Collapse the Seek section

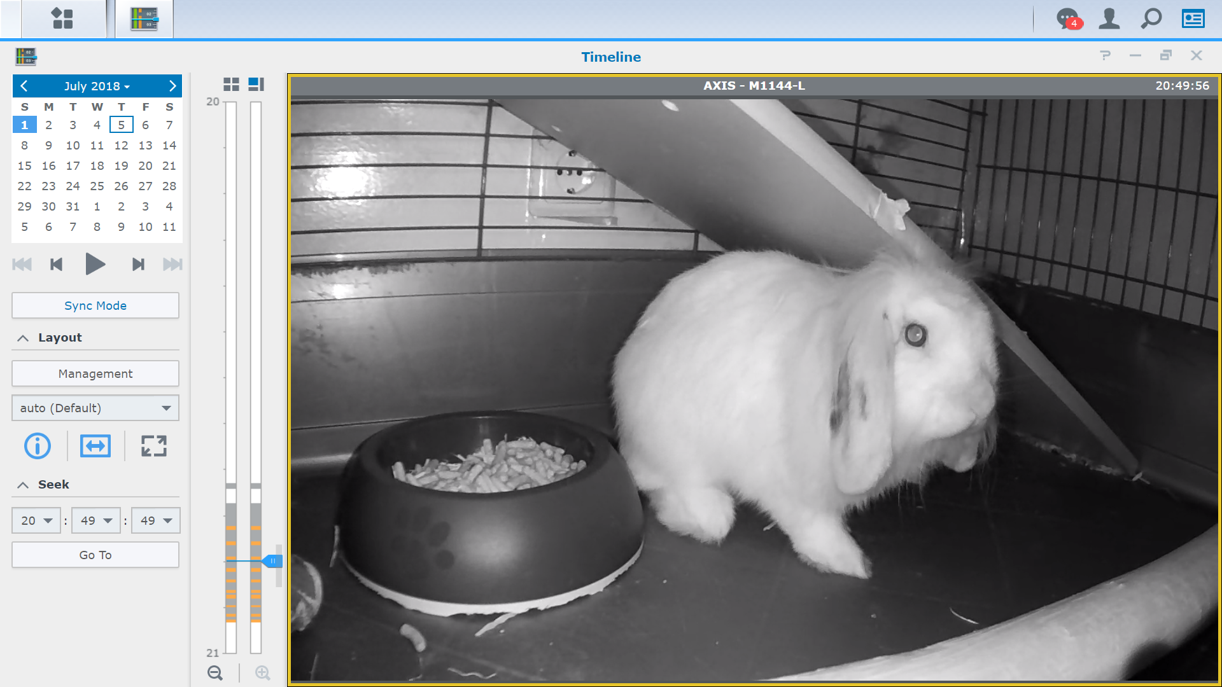click(x=23, y=485)
